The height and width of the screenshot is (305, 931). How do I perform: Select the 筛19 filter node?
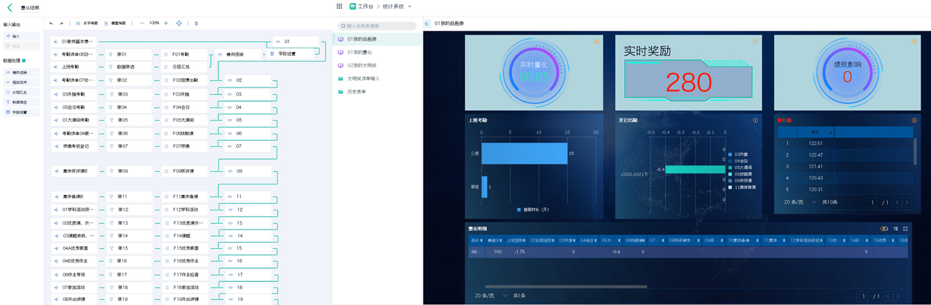pyautogui.click(x=129, y=299)
